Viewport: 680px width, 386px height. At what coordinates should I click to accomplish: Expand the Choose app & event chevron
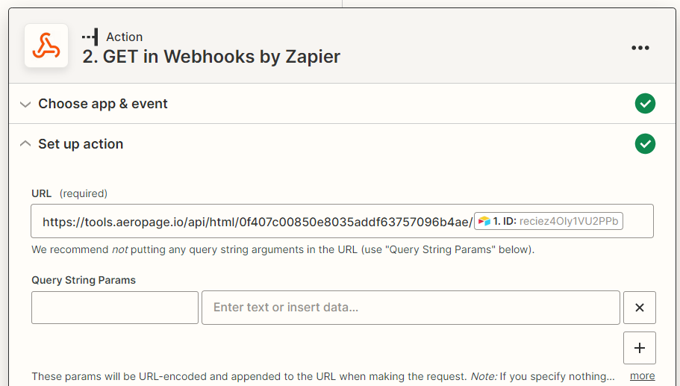coord(25,104)
